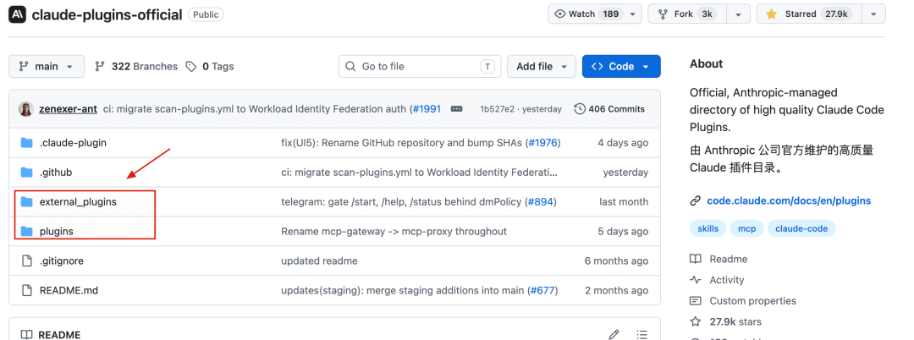The image size is (914, 340).
Task: Click the .github folder icon
Action: (x=27, y=173)
